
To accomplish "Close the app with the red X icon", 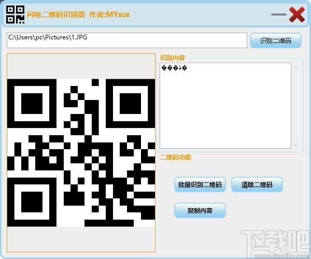I will point(297,15).
